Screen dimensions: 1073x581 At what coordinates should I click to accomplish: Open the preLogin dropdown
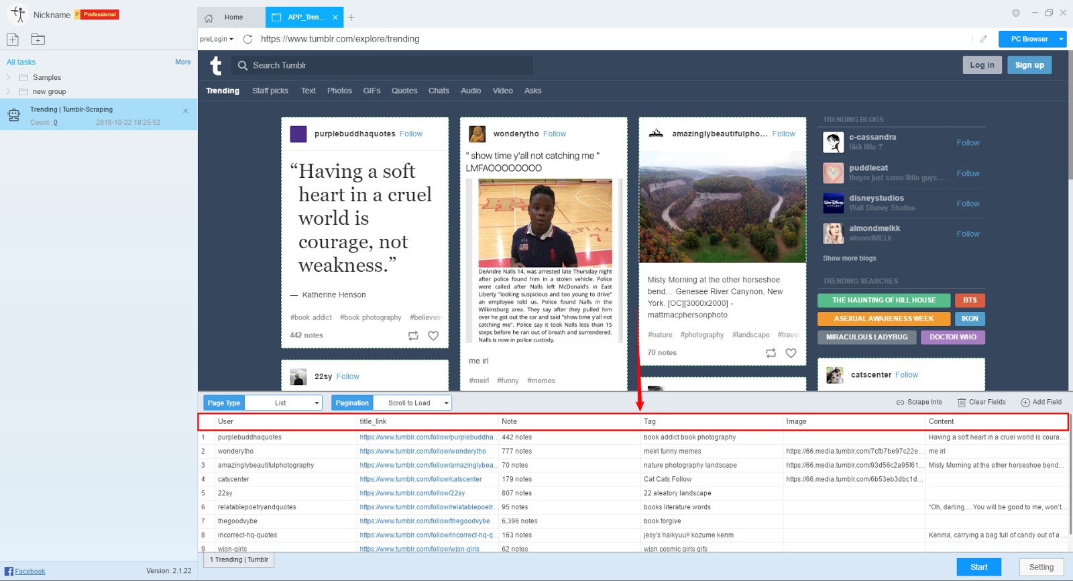[x=217, y=39]
